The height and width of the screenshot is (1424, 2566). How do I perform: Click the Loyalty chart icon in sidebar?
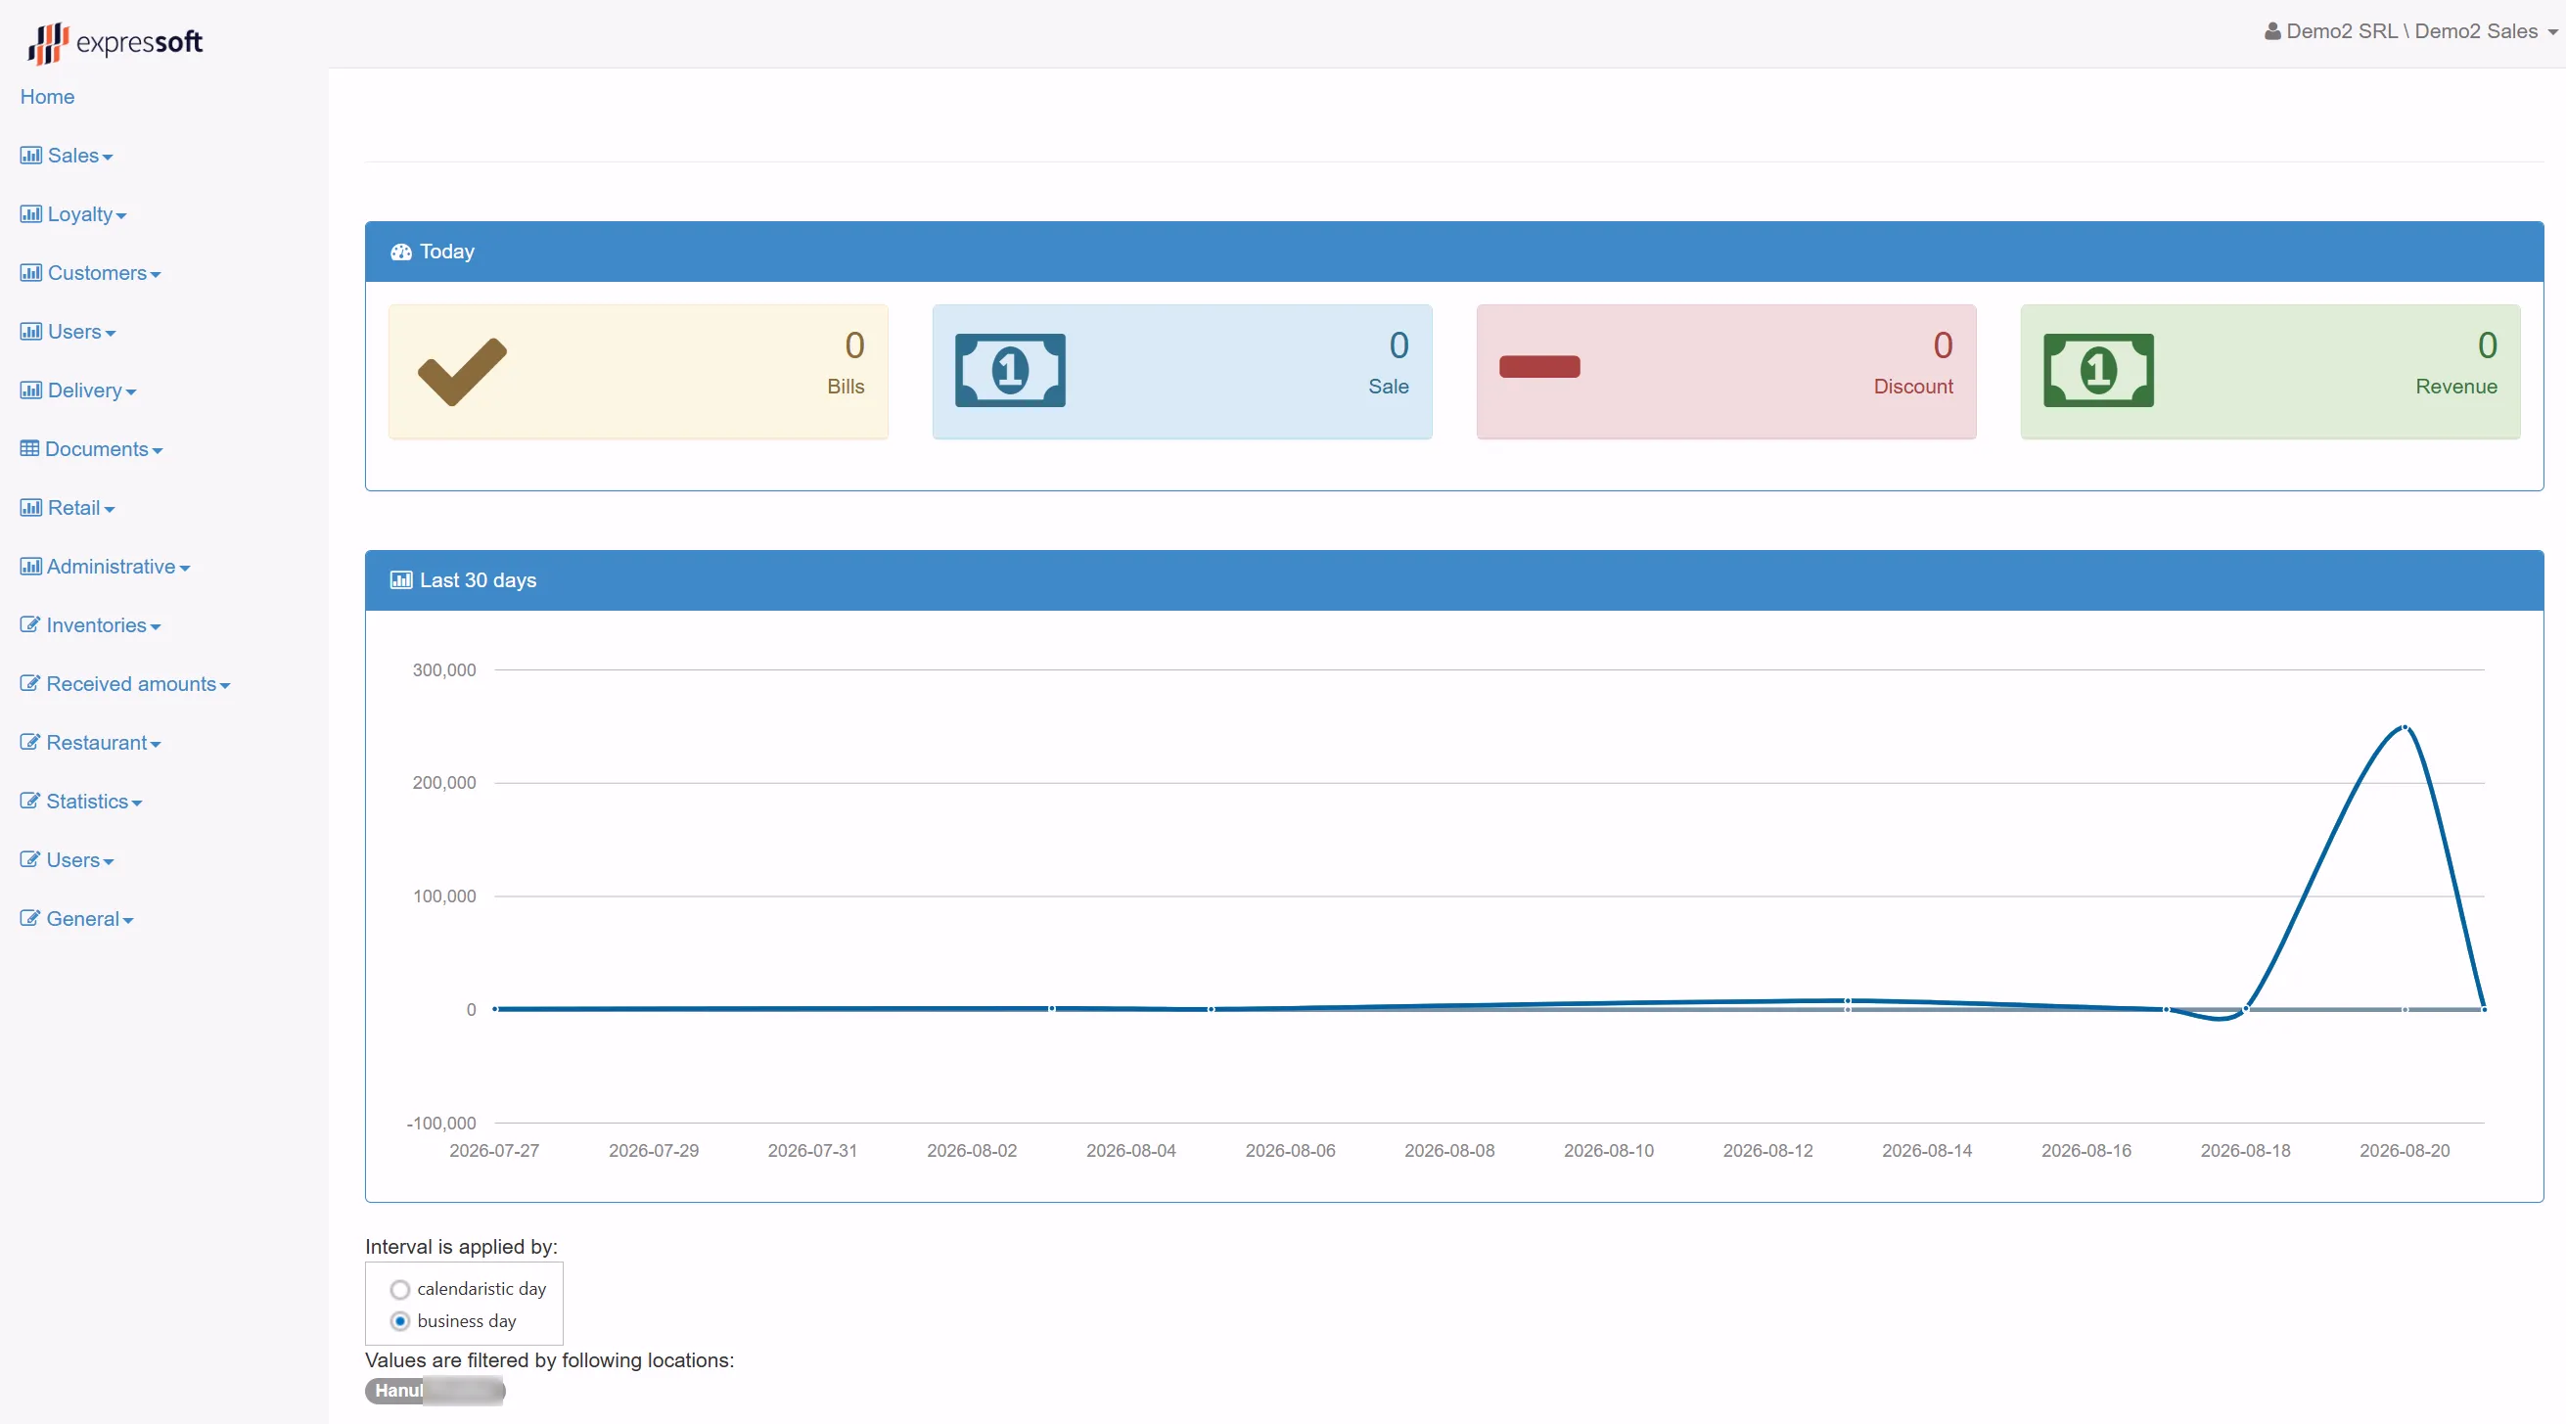click(x=31, y=214)
